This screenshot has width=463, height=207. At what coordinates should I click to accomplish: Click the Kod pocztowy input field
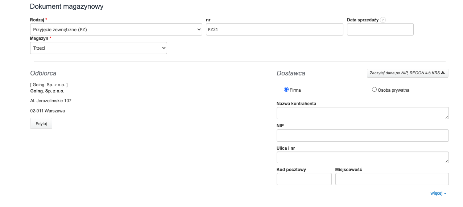(x=304, y=179)
